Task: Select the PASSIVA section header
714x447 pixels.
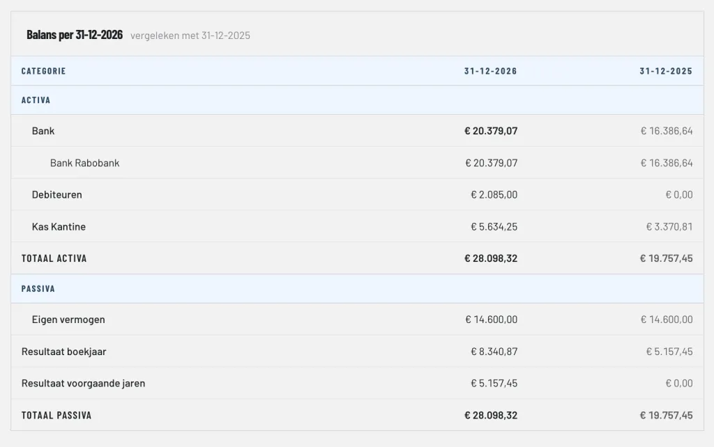Action: coord(38,289)
